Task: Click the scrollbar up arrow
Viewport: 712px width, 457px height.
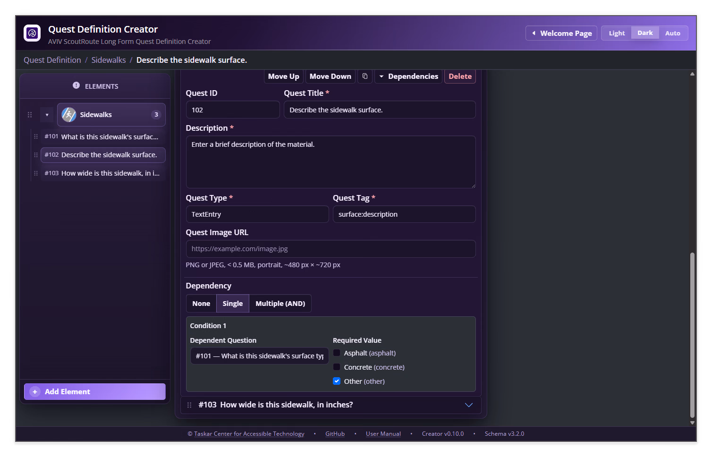Action: pyautogui.click(x=692, y=74)
